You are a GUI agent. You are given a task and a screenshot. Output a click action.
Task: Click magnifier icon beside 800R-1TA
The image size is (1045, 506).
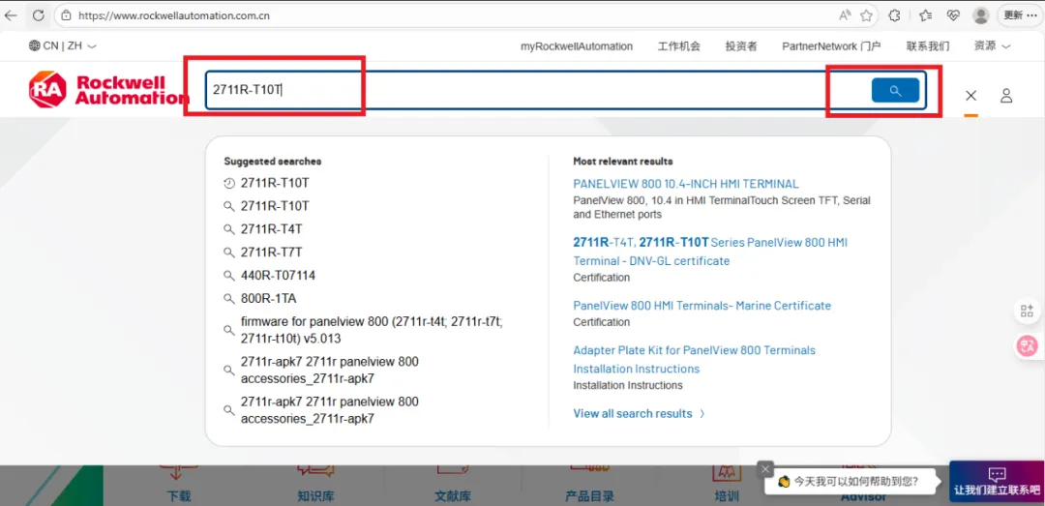click(228, 299)
